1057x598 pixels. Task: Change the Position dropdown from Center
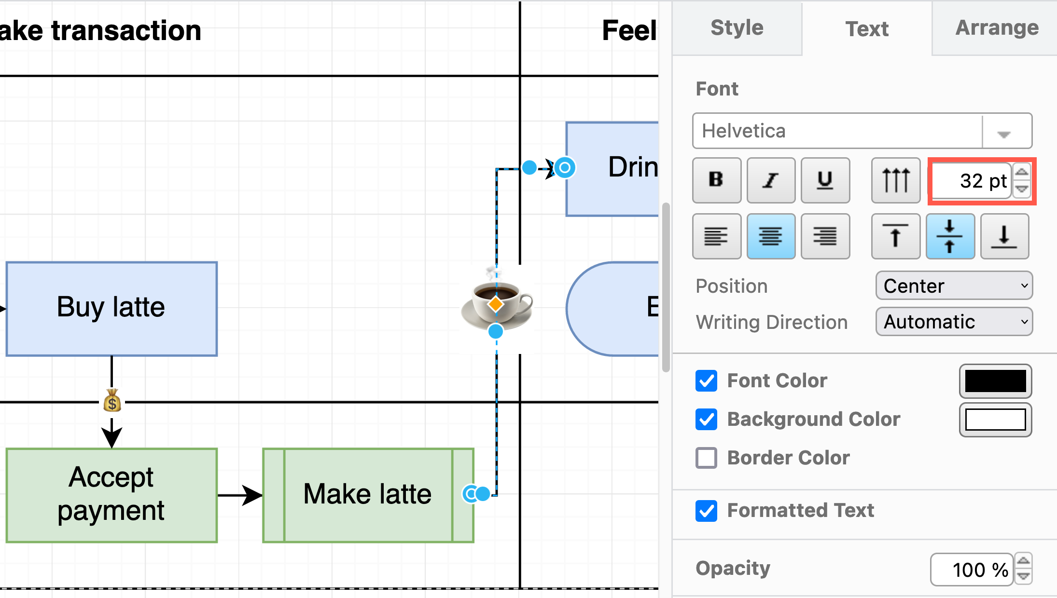click(x=954, y=285)
